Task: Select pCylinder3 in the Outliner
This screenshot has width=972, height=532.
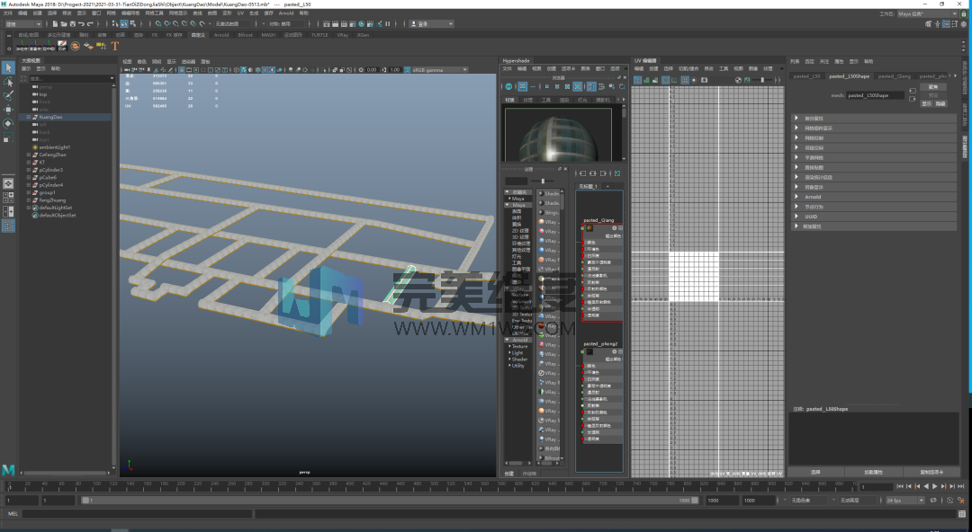Action: point(50,170)
